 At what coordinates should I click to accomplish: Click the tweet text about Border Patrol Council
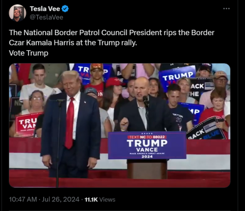[112, 38]
